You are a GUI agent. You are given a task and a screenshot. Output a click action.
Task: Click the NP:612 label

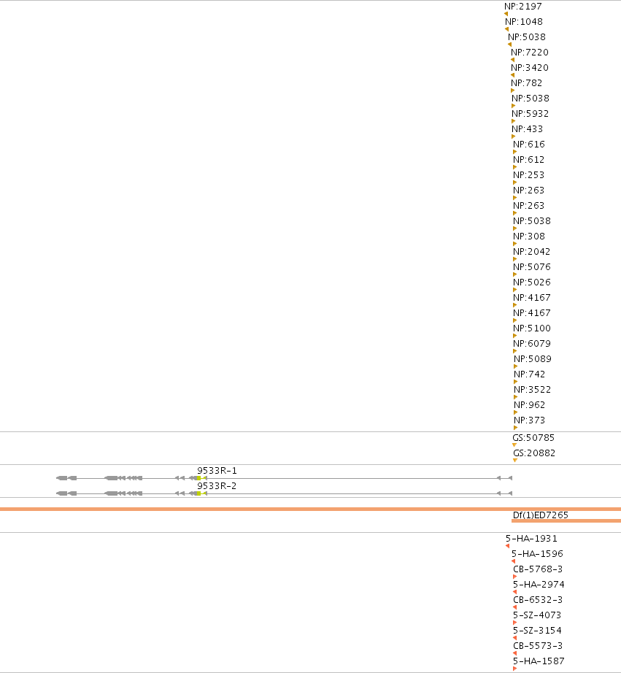(x=529, y=160)
